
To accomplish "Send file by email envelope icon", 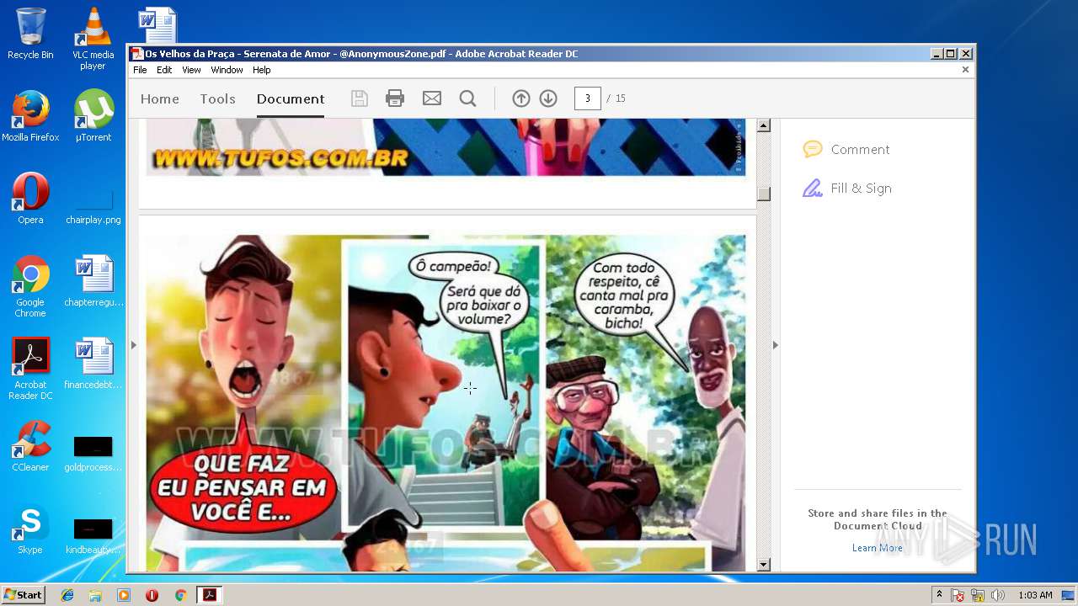I will pyautogui.click(x=432, y=98).
